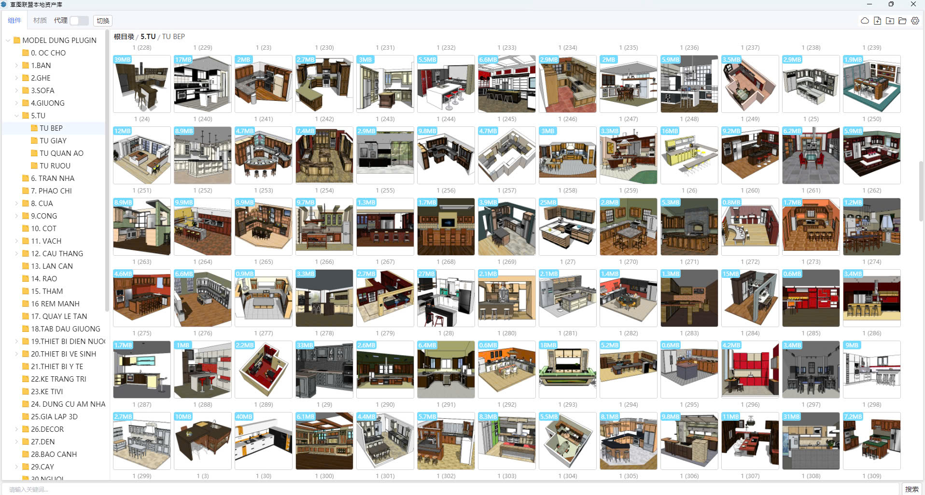Click the TU RUOU folder icon
The width and height of the screenshot is (925, 495).
[34, 165]
